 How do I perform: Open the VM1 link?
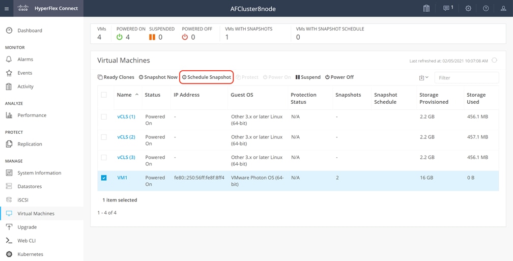122,178
